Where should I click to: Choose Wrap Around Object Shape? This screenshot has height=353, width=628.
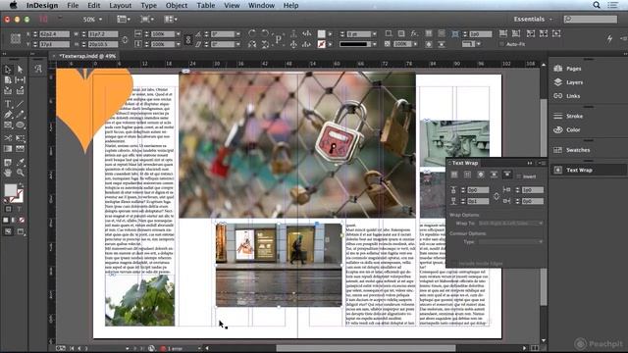(481, 175)
